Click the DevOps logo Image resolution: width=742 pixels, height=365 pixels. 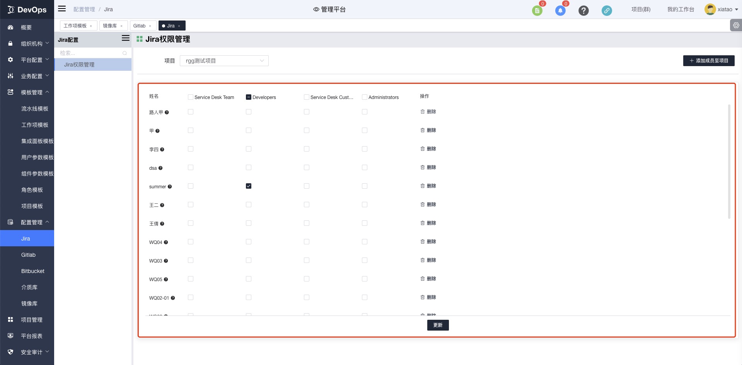tap(27, 10)
